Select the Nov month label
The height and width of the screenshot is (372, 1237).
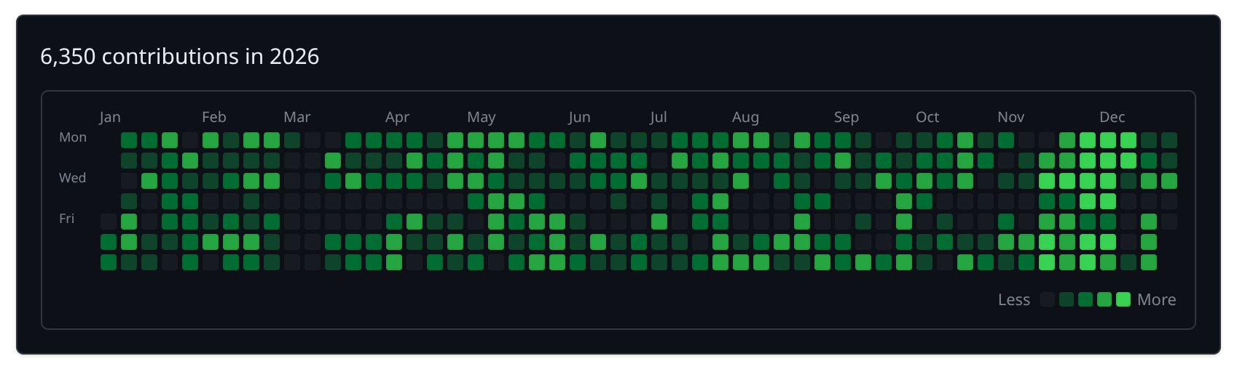pos(1011,117)
